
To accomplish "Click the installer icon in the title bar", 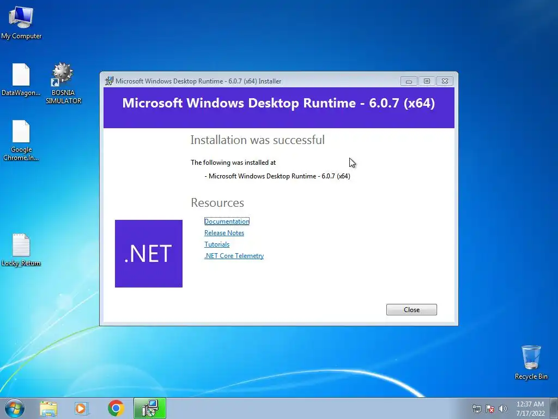I will point(109,81).
